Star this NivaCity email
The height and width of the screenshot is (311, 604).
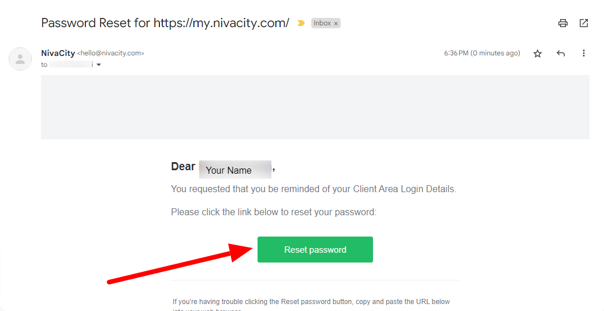538,54
